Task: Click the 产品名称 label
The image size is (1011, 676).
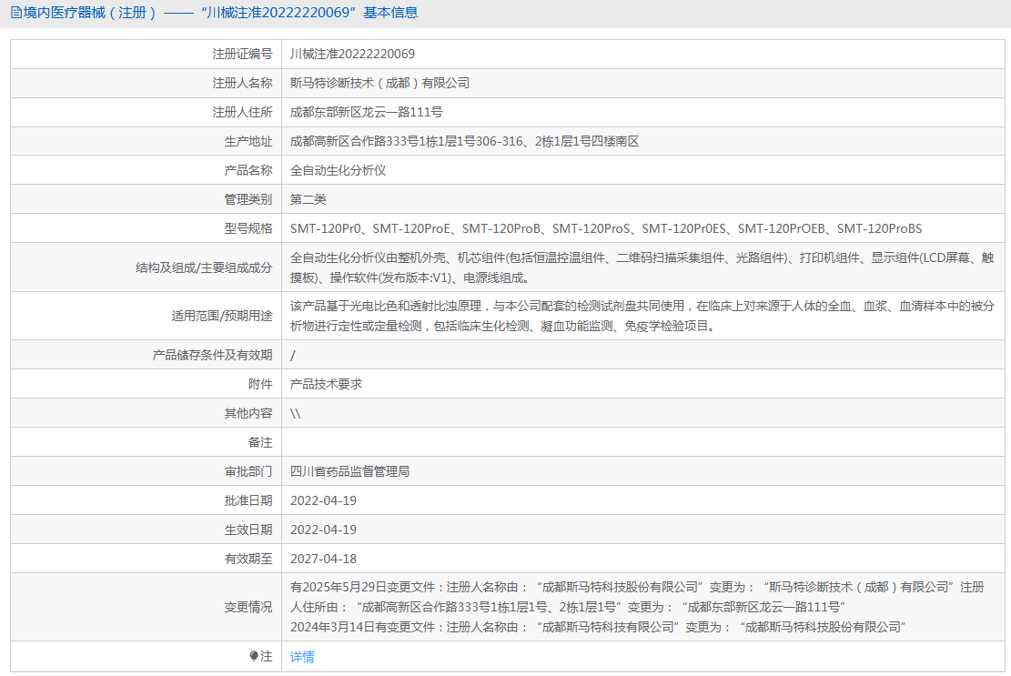Action: [248, 170]
